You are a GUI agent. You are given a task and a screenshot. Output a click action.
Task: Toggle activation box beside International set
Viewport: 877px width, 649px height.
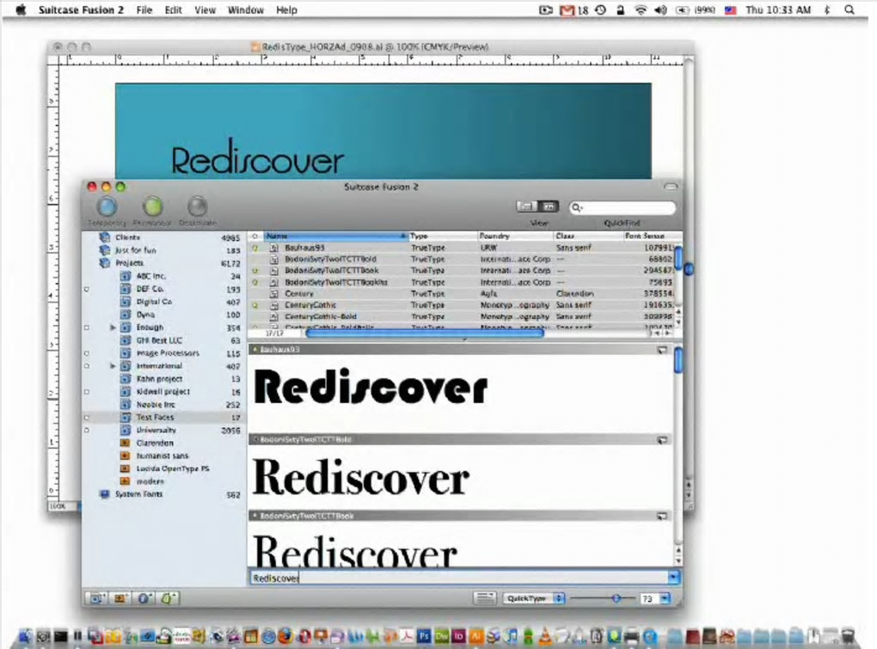click(x=87, y=366)
